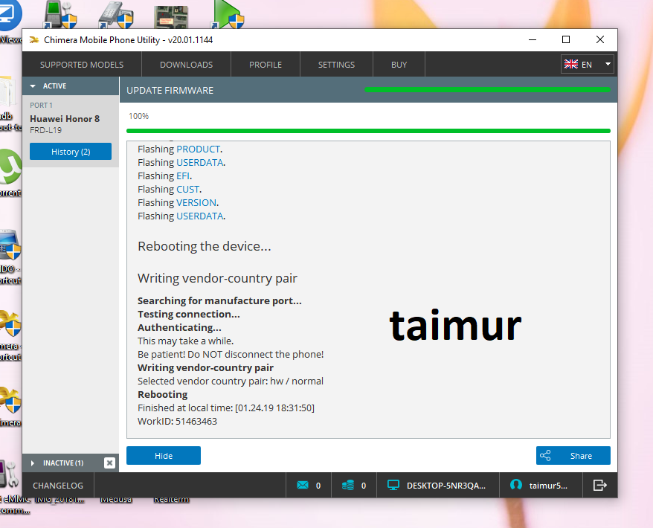Image resolution: width=653 pixels, height=528 pixels.
Task: Click the 'Rebooting the device...' heading
Action: click(x=205, y=246)
